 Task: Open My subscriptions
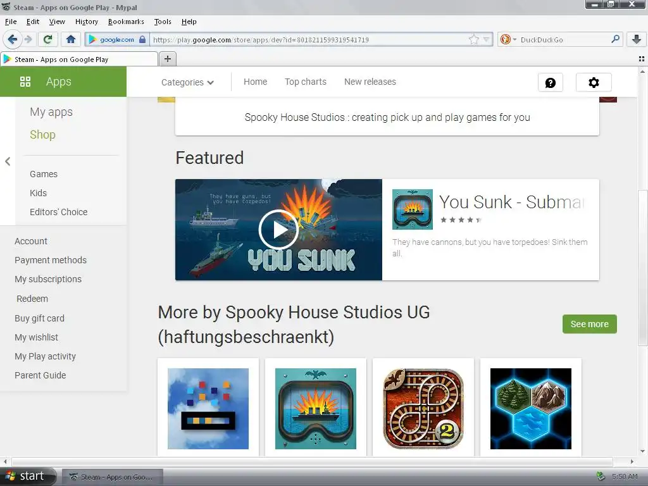pyautogui.click(x=48, y=279)
